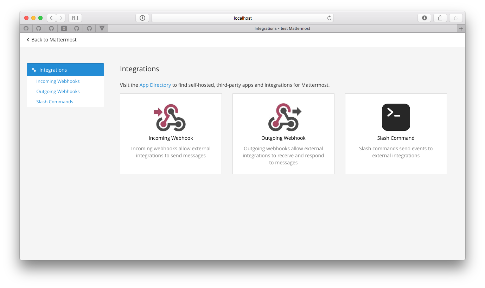
Task: Reload the page with the refresh icon
Action: click(329, 18)
